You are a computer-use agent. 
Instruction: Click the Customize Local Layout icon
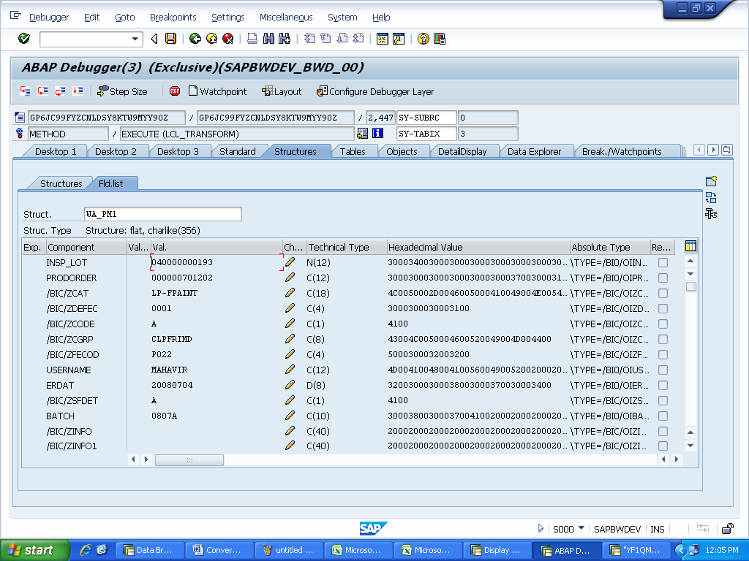tap(440, 39)
